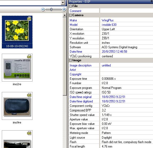Select the imo2re phone thumbnail
153x148 pixels.
pyautogui.click(x=17, y=67)
